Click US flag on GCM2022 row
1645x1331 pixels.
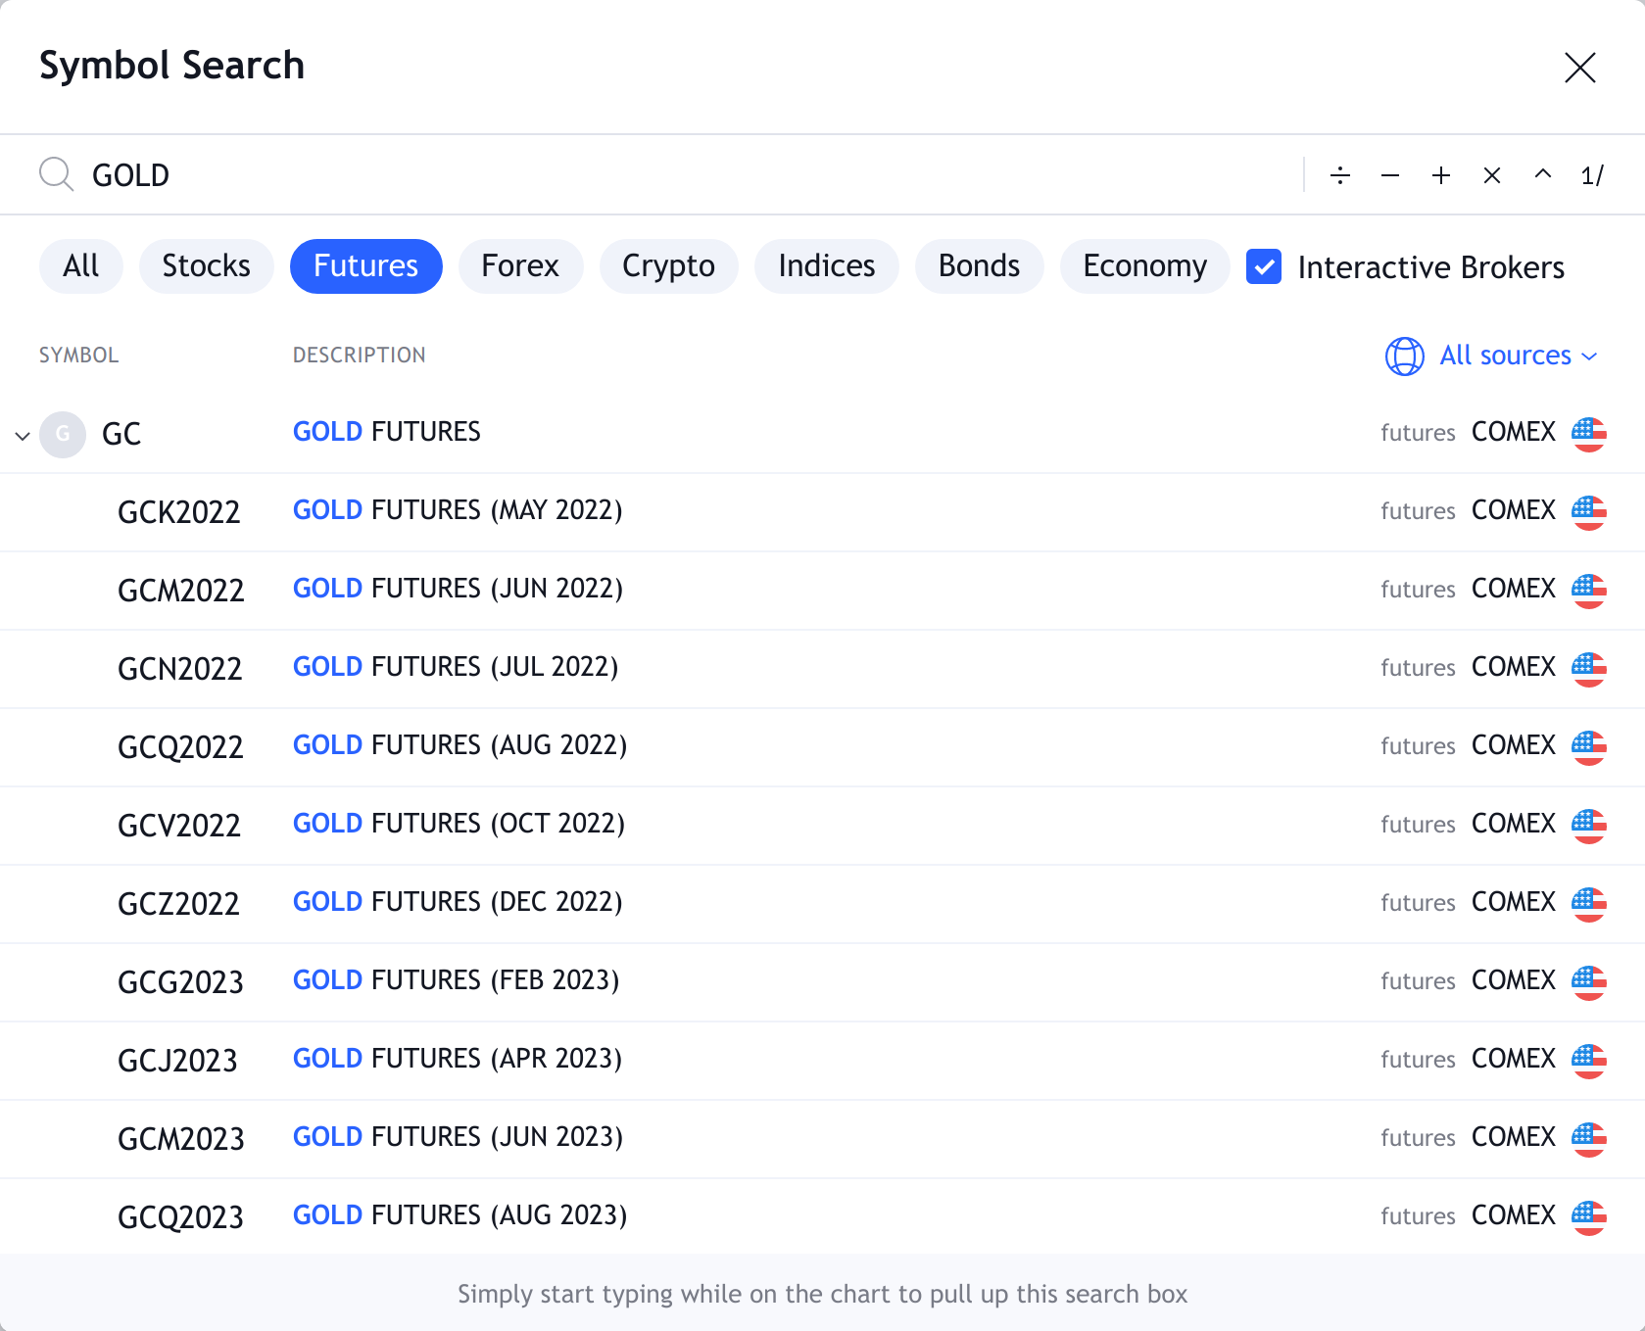[x=1588, y=591]
